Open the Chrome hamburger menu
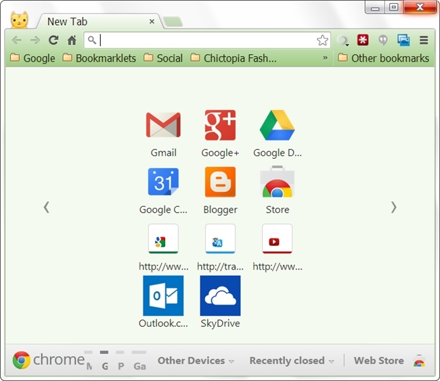The height and width of the screenshot is (381, 440). point(424,41)
